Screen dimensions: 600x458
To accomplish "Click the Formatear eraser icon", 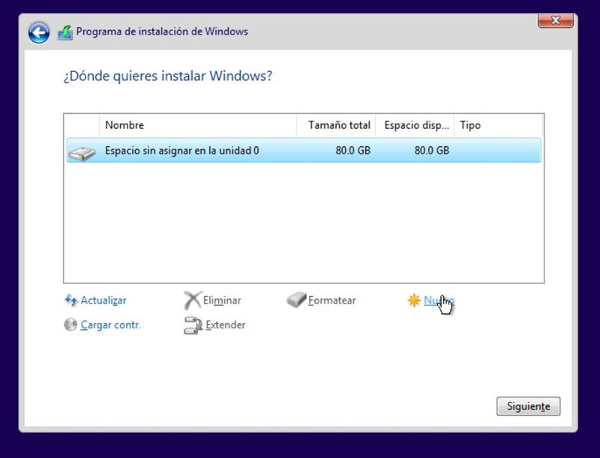I will (296, 300).
